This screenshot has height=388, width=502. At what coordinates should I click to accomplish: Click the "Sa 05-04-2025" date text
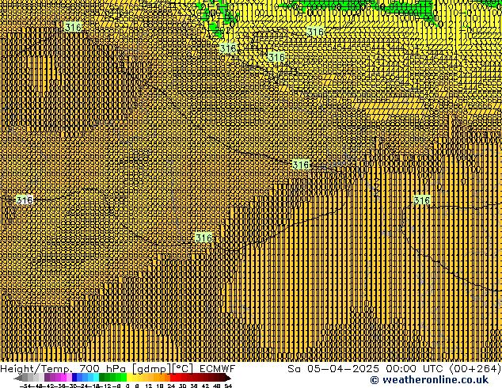point(333,369)
